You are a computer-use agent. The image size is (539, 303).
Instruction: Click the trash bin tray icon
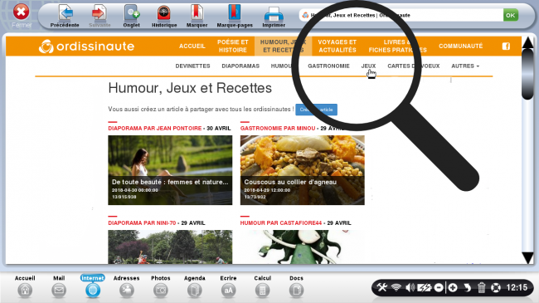point(481,287)
